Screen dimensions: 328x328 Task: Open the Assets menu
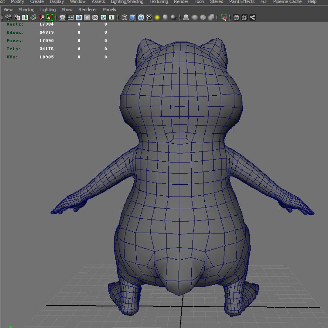pyautogui.click(x=98, y=2)
